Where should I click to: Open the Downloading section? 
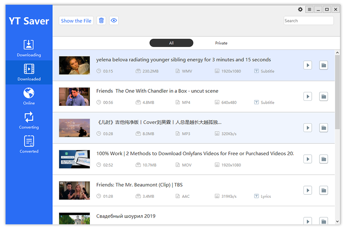click(x=29, y=48)
